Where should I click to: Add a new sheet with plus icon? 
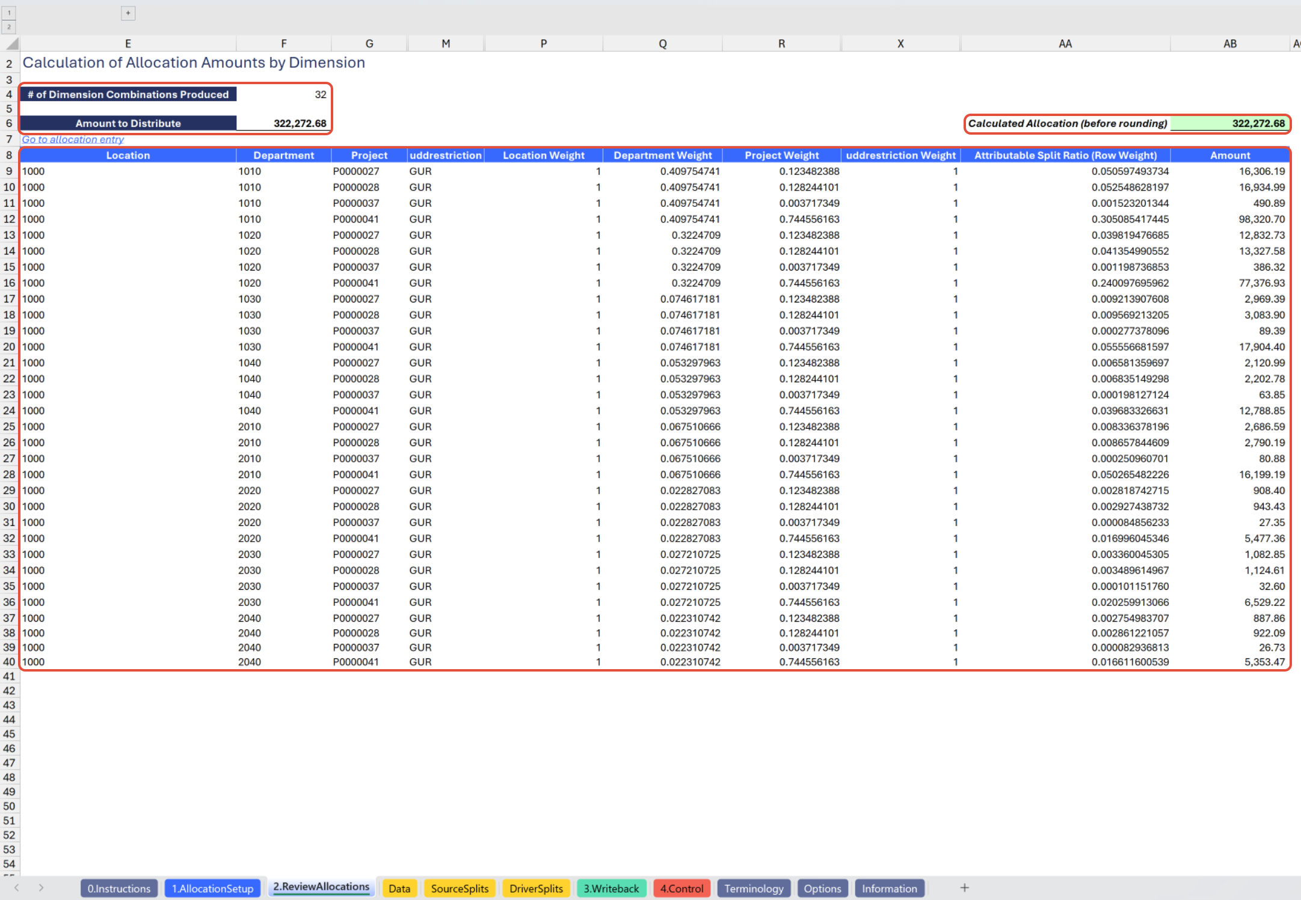pos(964,888)
